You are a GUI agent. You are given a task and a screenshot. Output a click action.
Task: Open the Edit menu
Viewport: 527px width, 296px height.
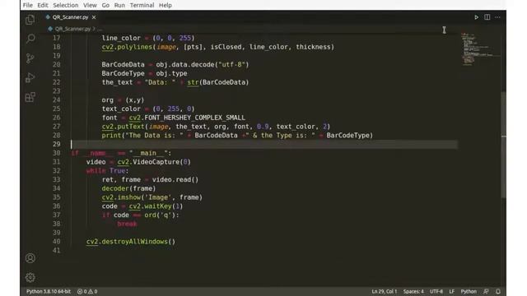43,5
